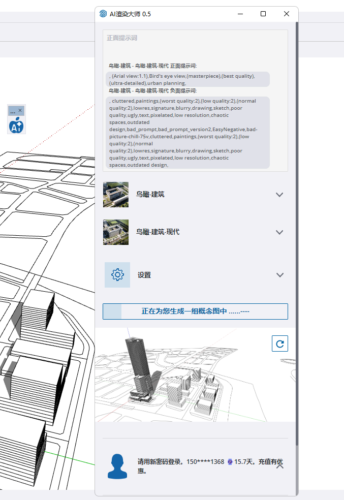Maximize the AI渲染大师 window

[263, 14]
